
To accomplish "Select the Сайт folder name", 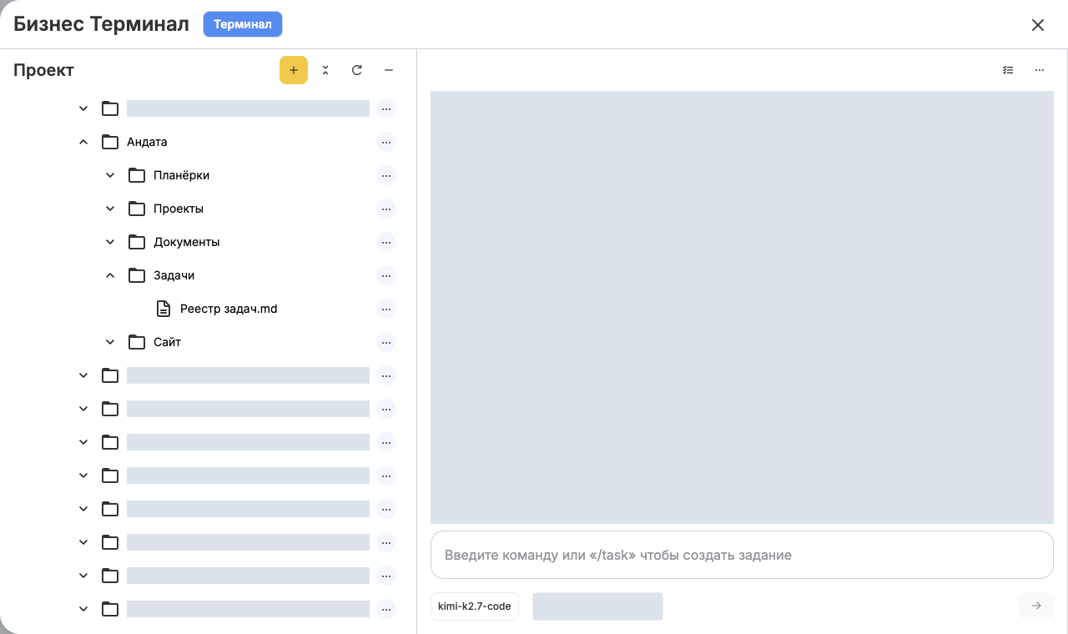I will pyautogui.click(x=167, y=342).
